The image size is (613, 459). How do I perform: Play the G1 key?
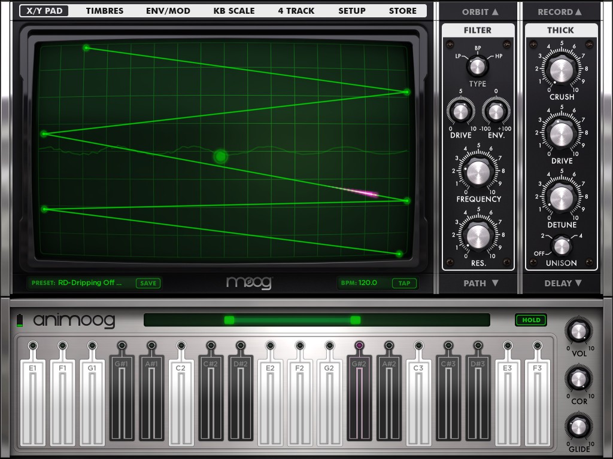92,402
